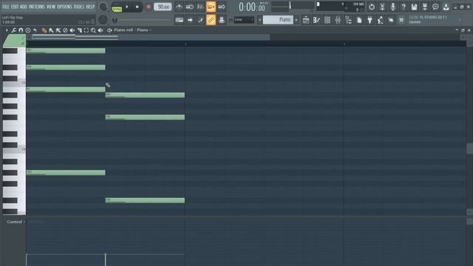Open the tempo tapper icon

381,20
